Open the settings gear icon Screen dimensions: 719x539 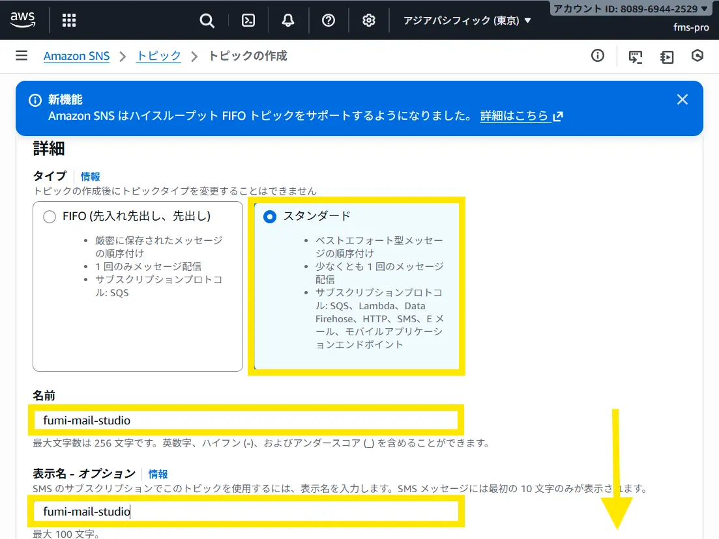pyautogui.click(x=369, y=20)
